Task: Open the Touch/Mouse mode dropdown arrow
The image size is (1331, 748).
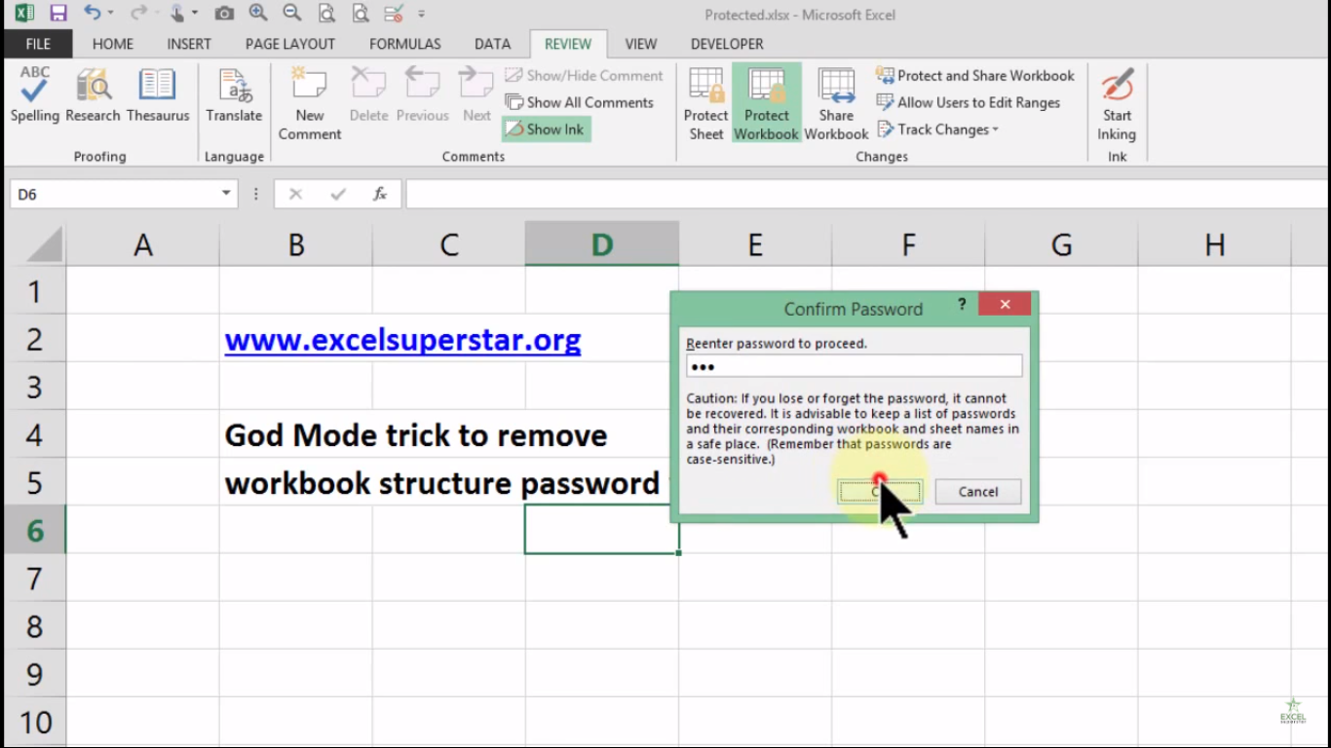Action: coord(194,14)
